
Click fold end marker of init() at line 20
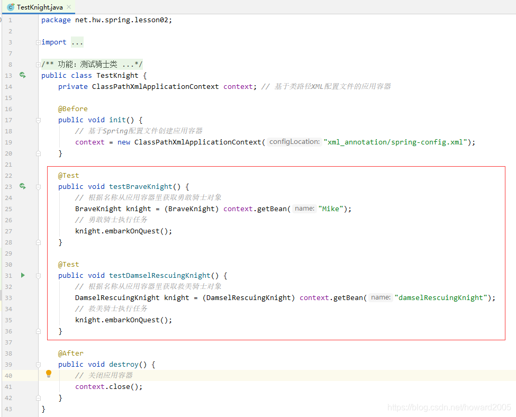[38, 153]
